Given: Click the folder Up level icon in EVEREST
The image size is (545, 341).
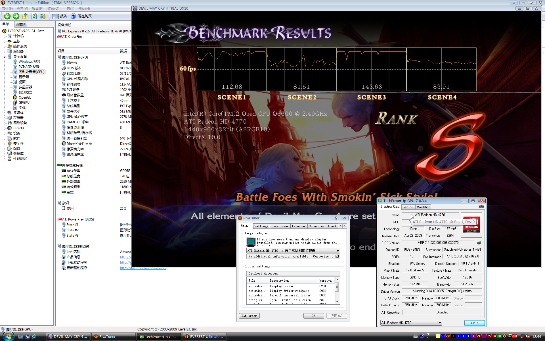Looking at the screenshot, I should click(x=25, y=16).
